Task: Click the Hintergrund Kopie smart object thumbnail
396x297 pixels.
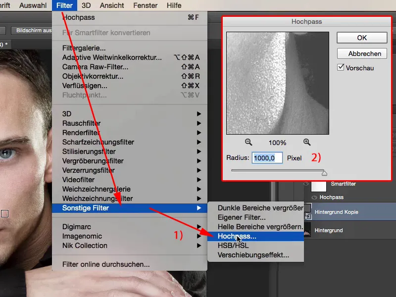Action: pyautogui.click(x=307, y=212)
